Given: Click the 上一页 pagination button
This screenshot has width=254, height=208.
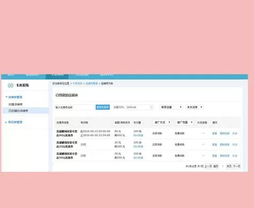Looking at the screenshot, I should pos(208,166).
